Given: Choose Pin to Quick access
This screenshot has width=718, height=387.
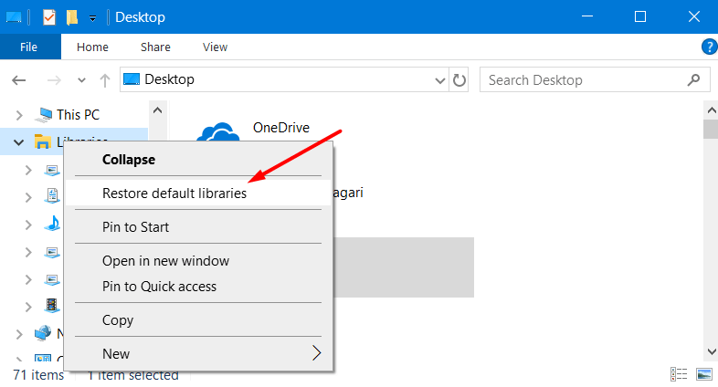Looking at the screenshot, I should 159,287.
